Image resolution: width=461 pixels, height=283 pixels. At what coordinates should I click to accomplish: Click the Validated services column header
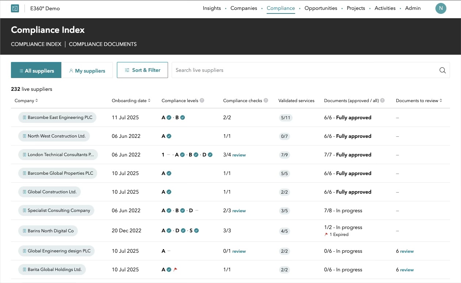pyautogui.click(x=296, y=101)
